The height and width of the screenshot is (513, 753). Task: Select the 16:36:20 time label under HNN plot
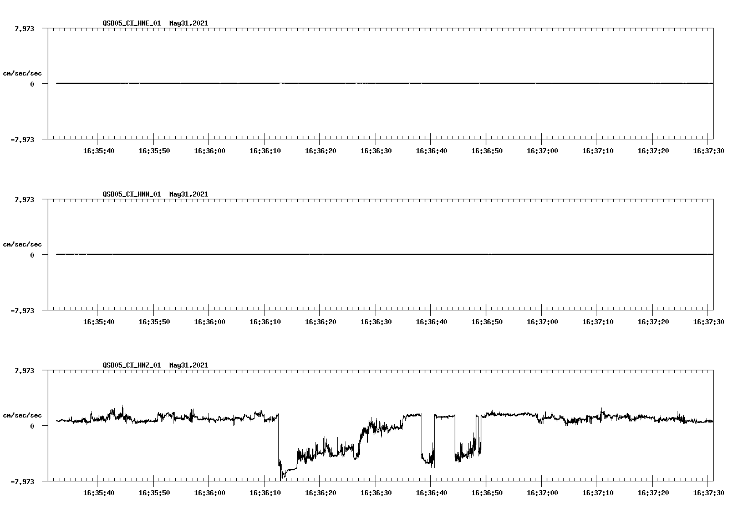coord(320,322)
